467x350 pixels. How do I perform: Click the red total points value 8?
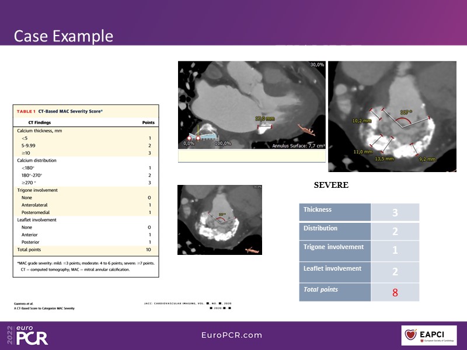[395, 292]
